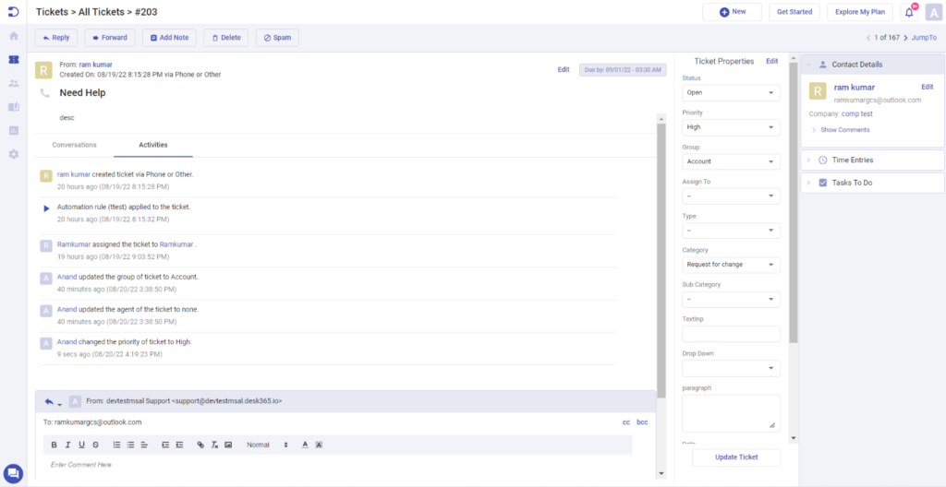Open the chat bubble widget

[x=13, y=473]
